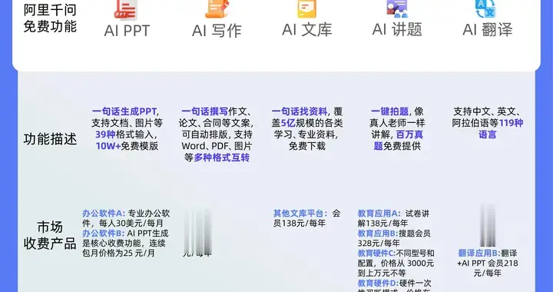The height and width of the screenshot is (292, 553).
Task: Click the "配置，价格从 3000元" text line
Action: point(396,263)
